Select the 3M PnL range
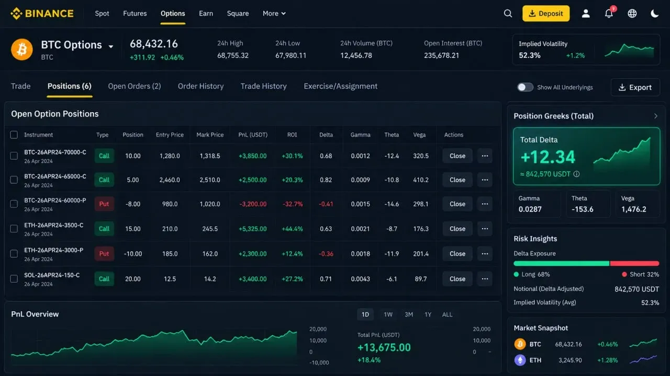Viewport: 670px width, 376px height. 409,314
